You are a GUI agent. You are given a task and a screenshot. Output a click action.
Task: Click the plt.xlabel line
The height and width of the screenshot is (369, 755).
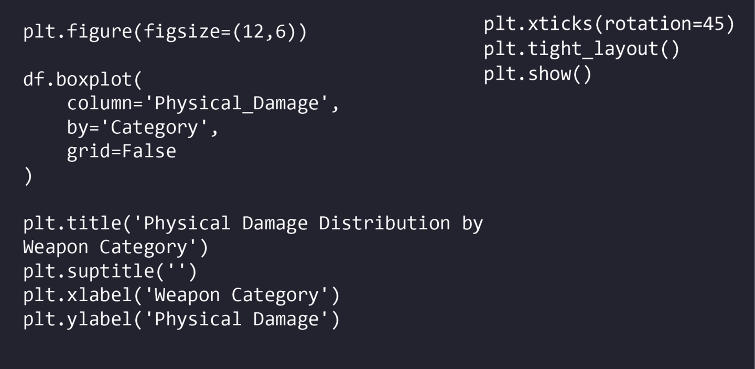click(181, 295)
